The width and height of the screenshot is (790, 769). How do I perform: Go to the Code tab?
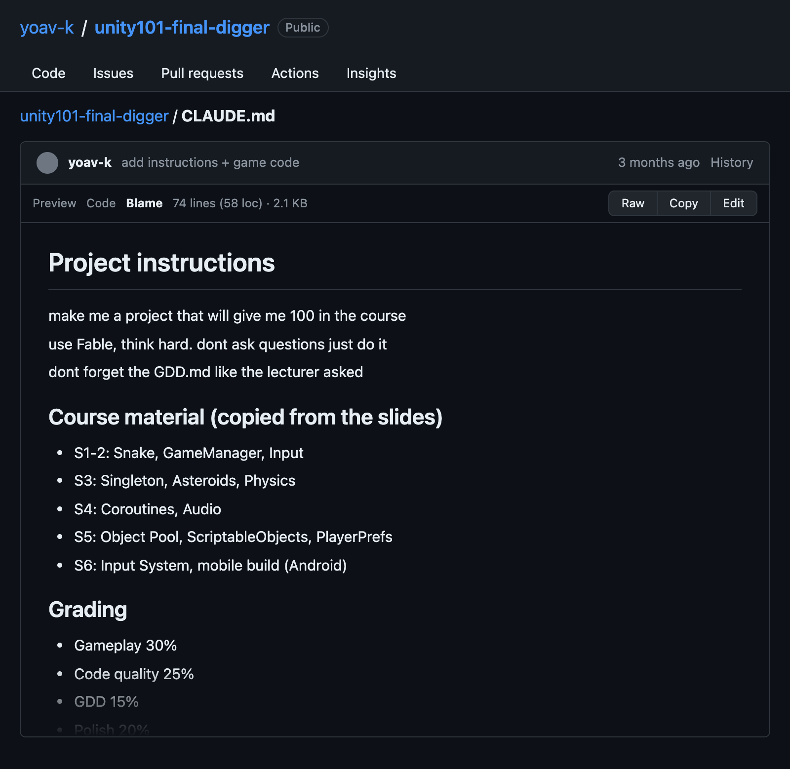48,73
